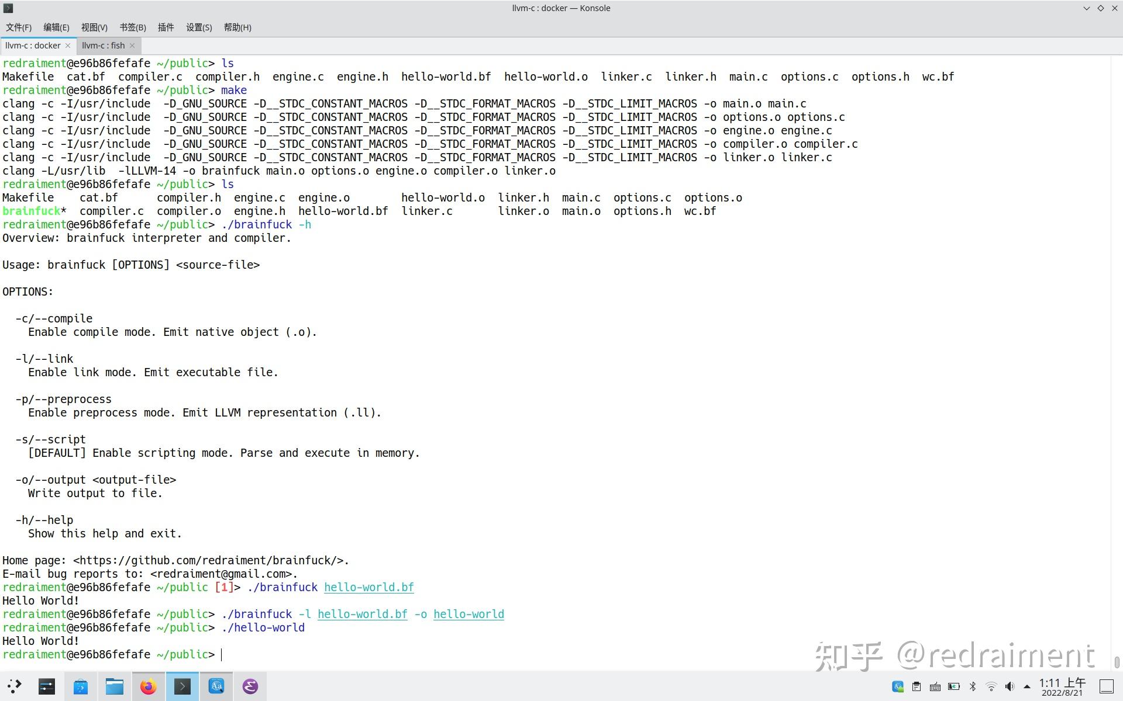Launch Discover software store
The width and height of the screenshot is (1123, 701).
[x=81, y=686]
